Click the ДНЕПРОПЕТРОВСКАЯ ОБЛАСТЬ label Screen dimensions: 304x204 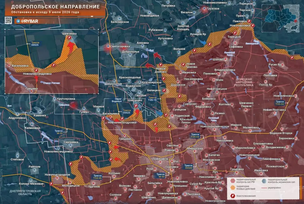[x=25, y=192]
